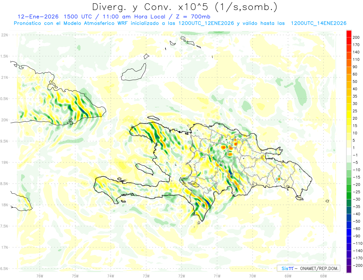Click the latitude axis label "21N"
The width and height of the screenshot is (363, 280).
5,78
